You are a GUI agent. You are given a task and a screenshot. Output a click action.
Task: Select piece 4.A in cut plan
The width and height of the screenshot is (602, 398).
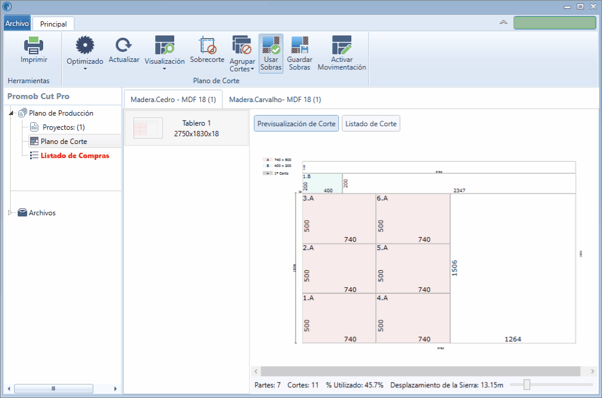[x=413, y=318]
